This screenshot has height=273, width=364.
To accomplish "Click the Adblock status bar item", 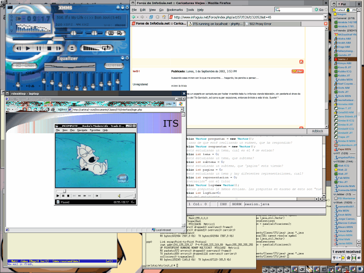I will point(317,131).
